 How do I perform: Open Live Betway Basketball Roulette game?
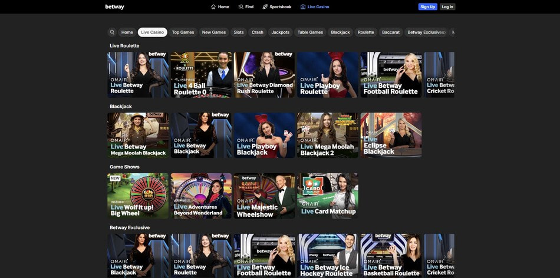click(391, 256)
